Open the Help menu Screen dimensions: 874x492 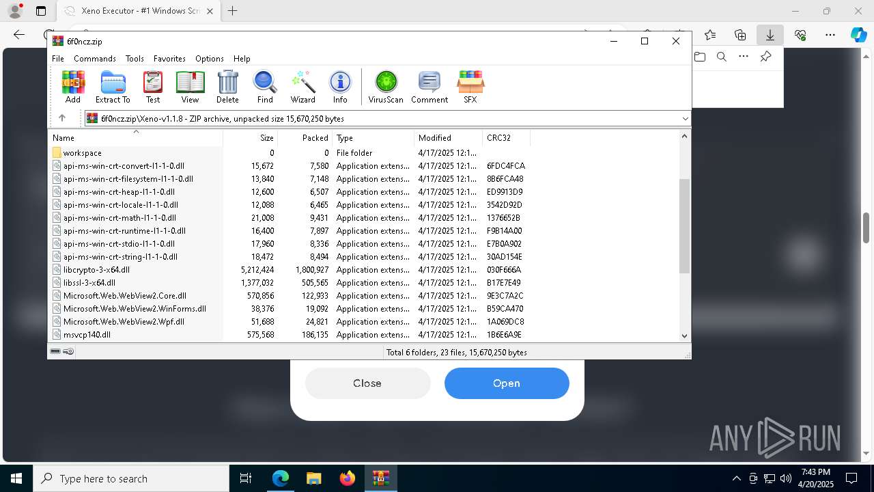pyautogui.click(x=242, y=59)
